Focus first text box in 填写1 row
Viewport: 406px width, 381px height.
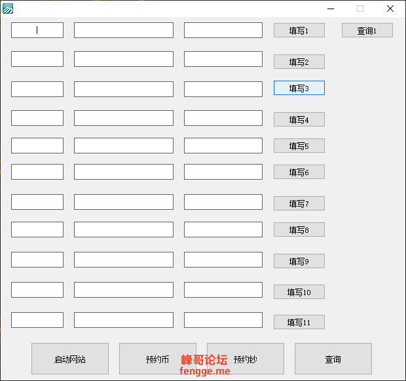point(37,30)
